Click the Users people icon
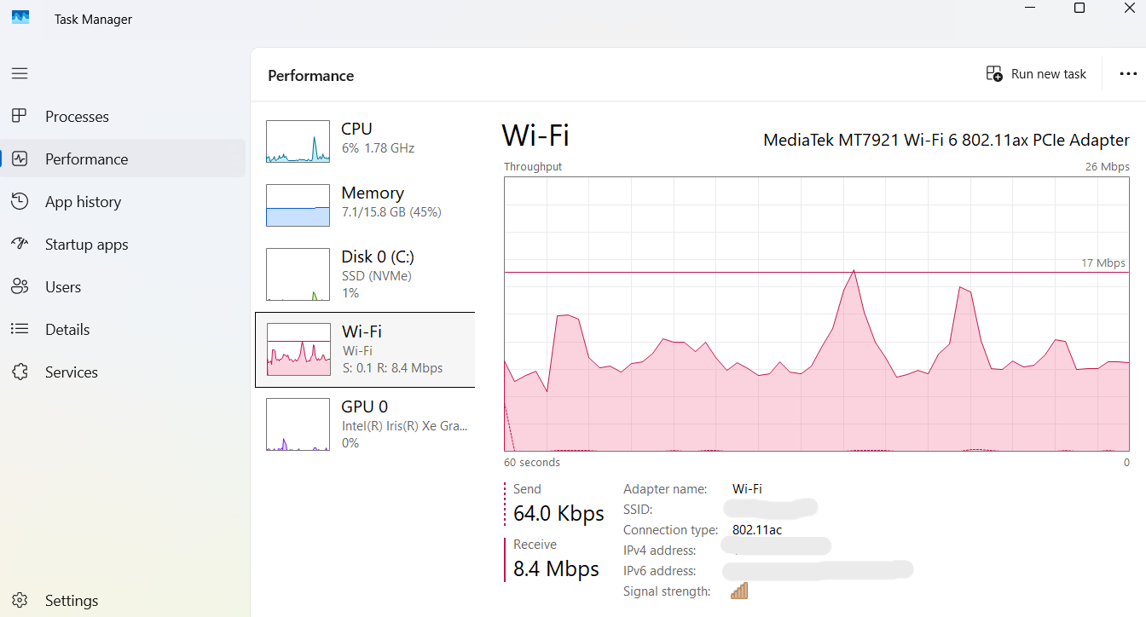This screenshot has width=1146, height=617. coord(20,287)
